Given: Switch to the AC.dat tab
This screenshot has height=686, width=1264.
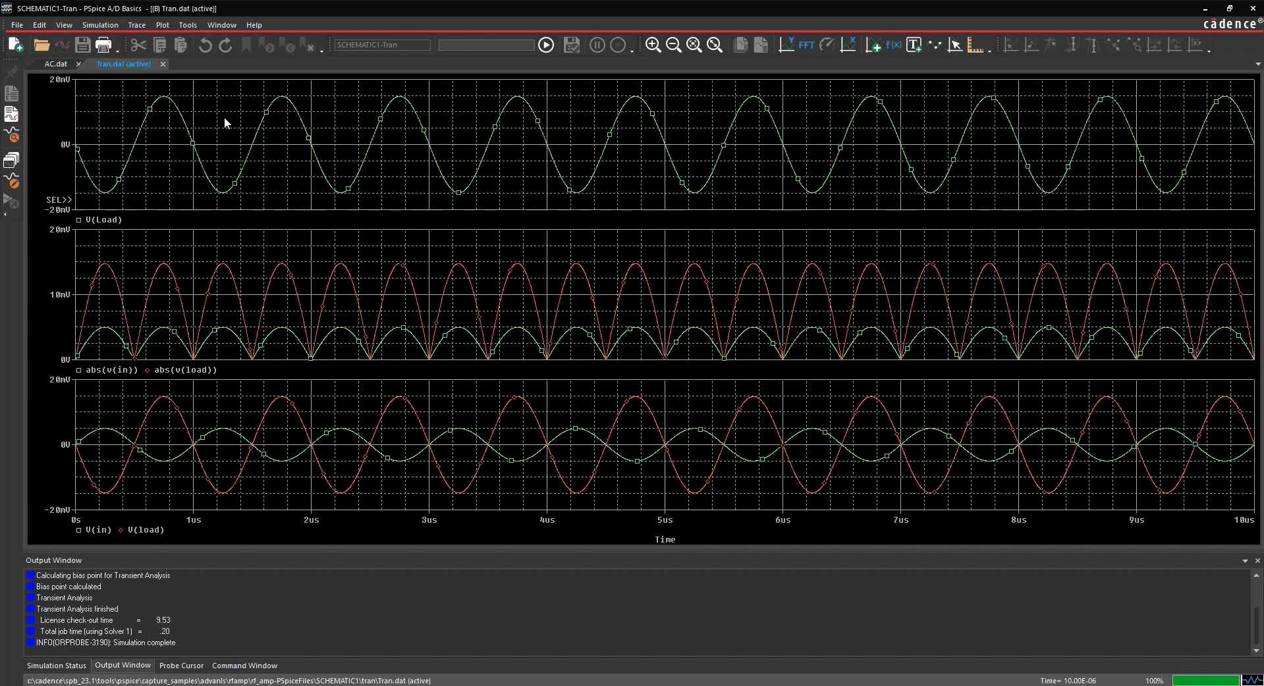Looking at the screenshot, I should (x=56, y=64).
